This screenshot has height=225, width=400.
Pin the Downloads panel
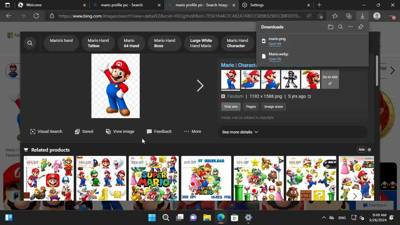[361, 27]
